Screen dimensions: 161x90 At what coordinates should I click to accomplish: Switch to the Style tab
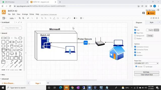(x=151, y=22)
